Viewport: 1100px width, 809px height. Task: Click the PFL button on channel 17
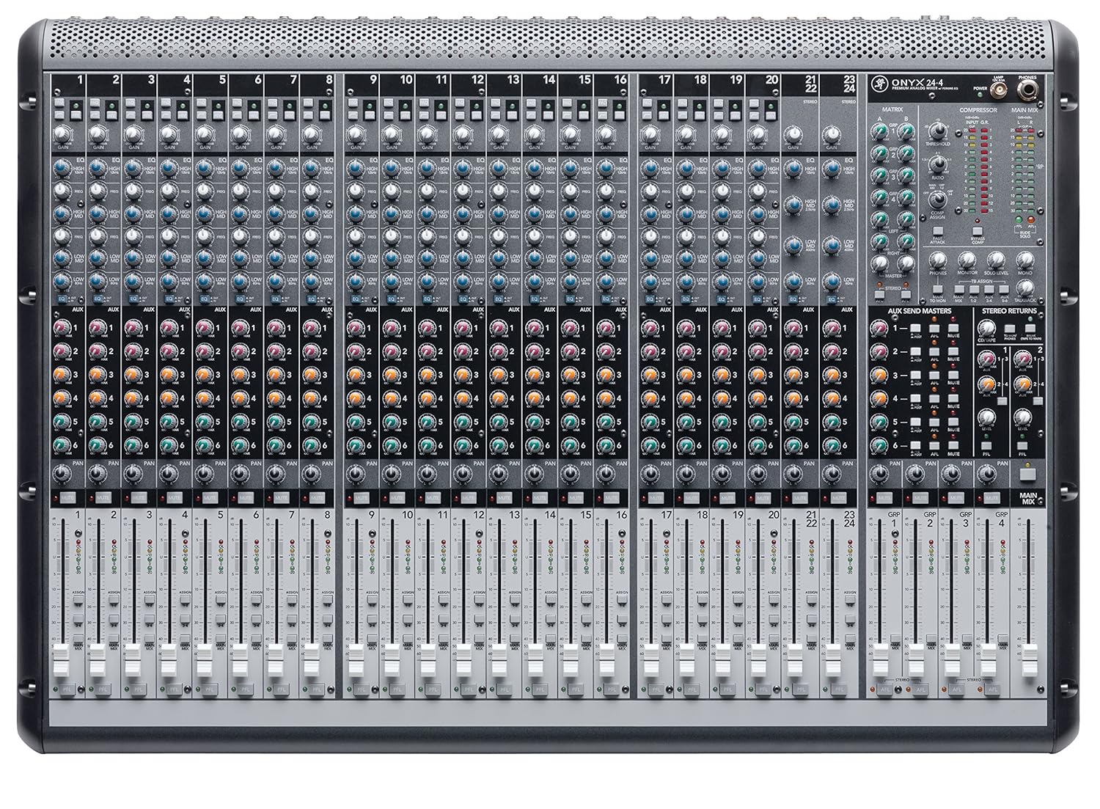point(655,690)
